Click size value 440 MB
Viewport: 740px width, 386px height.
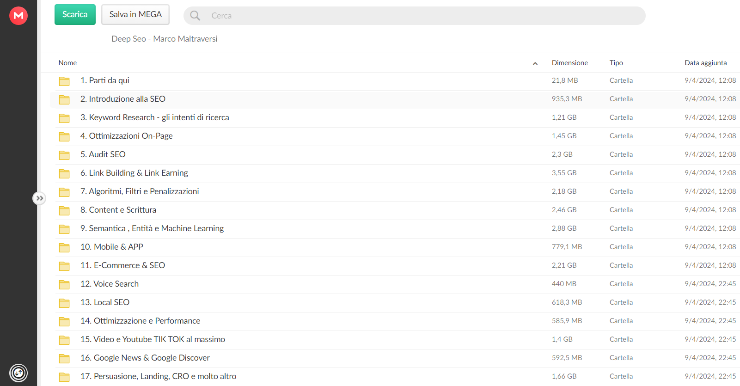point(564,284)
